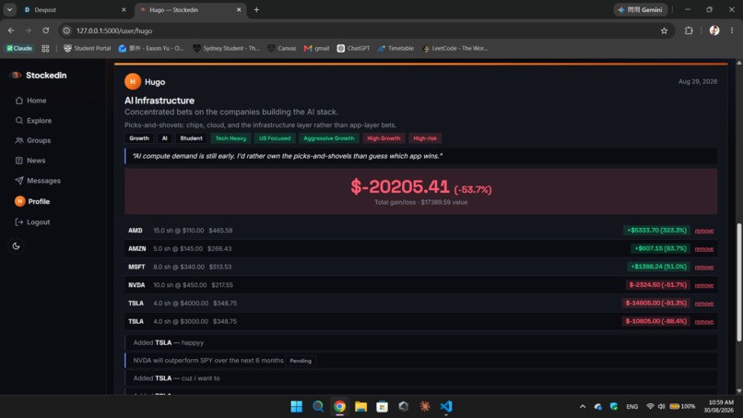743x418 pixels.
Task: Click Hugo's orange avatar circle
Action: (133, 81)
